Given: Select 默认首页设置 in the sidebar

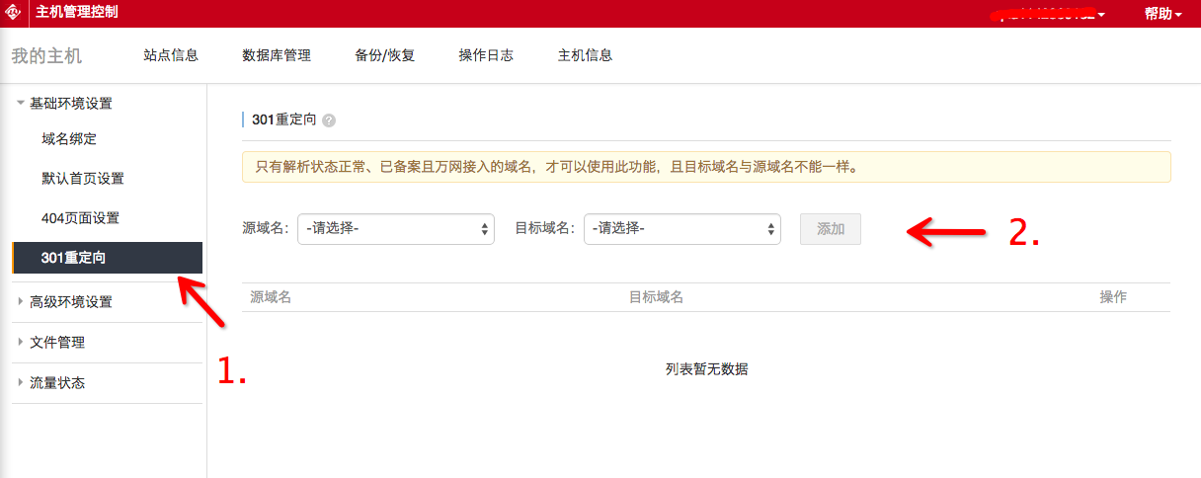Looking at the screenshot, I should (x=83, y=179).
